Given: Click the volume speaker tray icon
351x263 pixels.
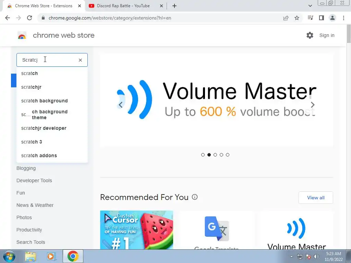Looking at the screenshot, I should pyautogui.click(x=316, y=256).
